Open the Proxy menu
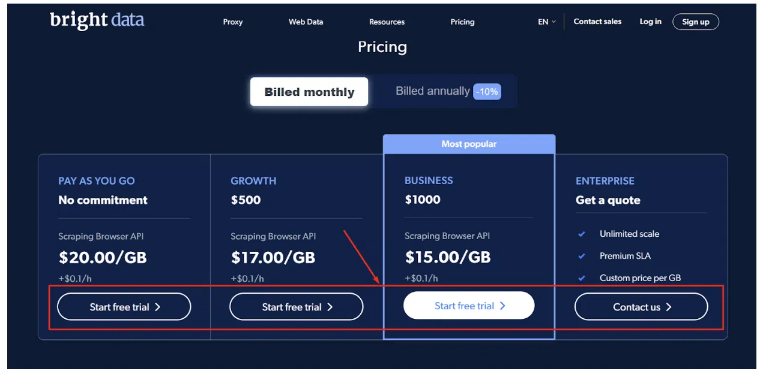This screenshot has width=760, height=374. [233, 22]
